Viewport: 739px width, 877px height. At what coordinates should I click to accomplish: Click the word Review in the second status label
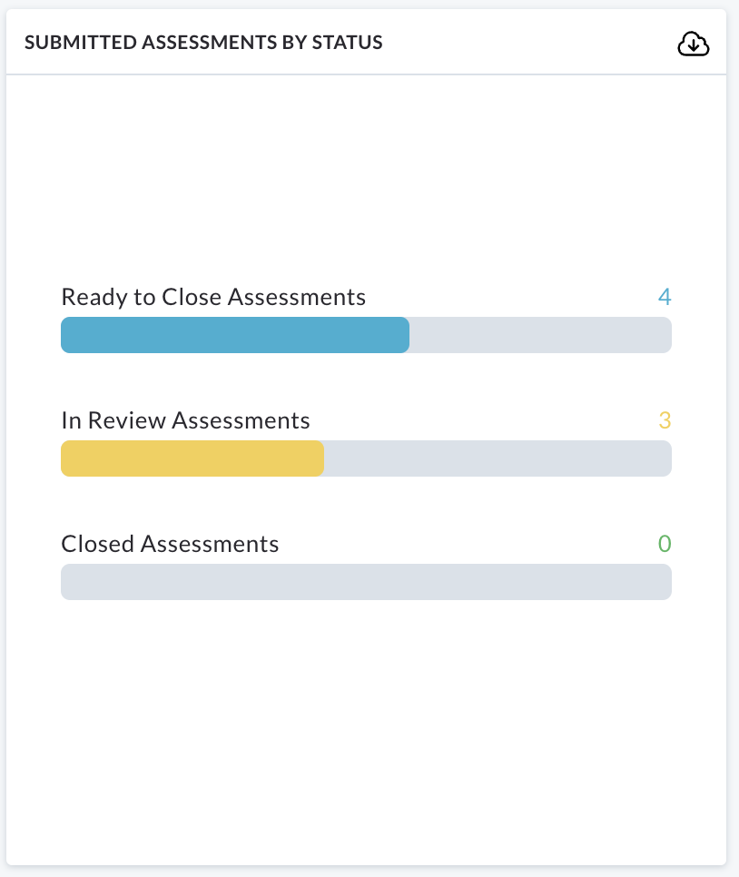pos(127,420)
